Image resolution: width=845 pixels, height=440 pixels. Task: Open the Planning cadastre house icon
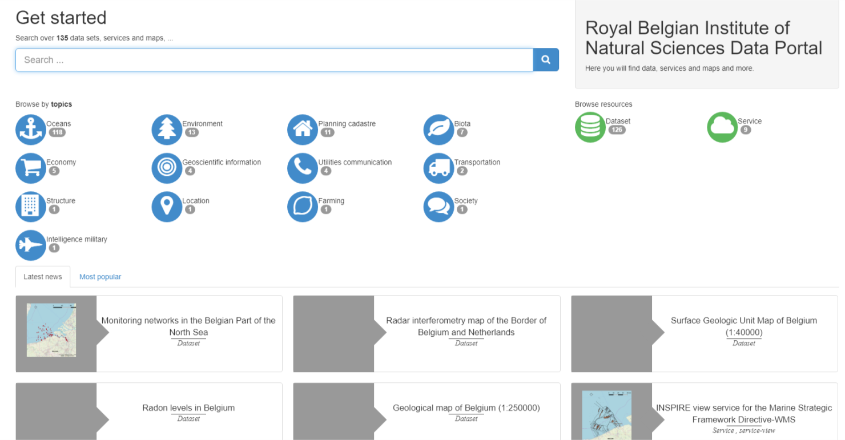[303, 130]
